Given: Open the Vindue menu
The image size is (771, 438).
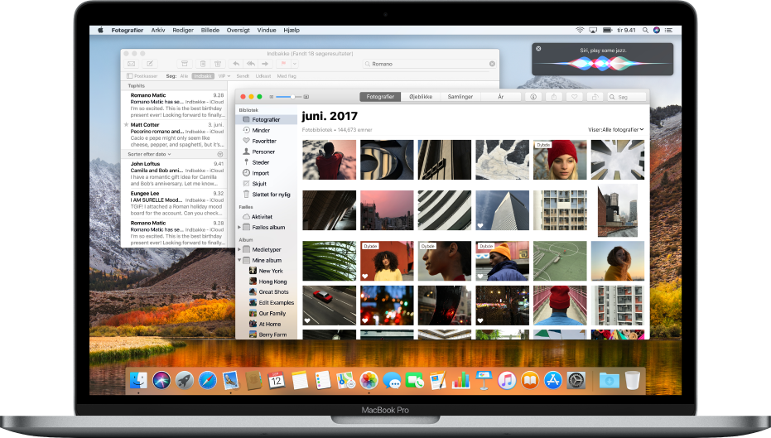Looking at the screenshot, I should pos(267,30).
